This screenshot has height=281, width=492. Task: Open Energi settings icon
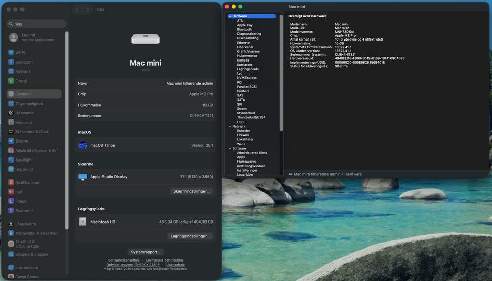tap(11, 81)
